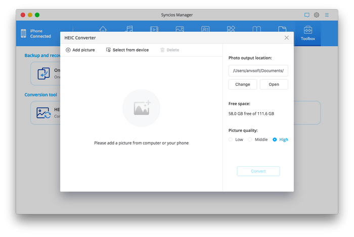The width and height of the screenshot is (354, 237).
Task: Click the 'Conversion tool' heading
Action: pyautogui.click(x=40, y=94)
